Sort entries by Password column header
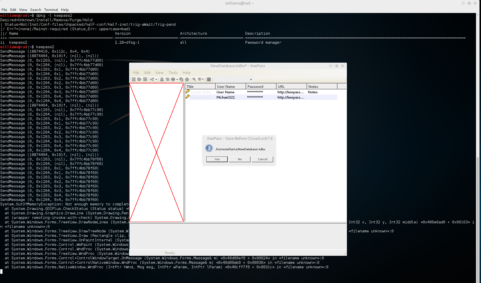The height and width of the screenshot is (283, 481). (261, 87)
